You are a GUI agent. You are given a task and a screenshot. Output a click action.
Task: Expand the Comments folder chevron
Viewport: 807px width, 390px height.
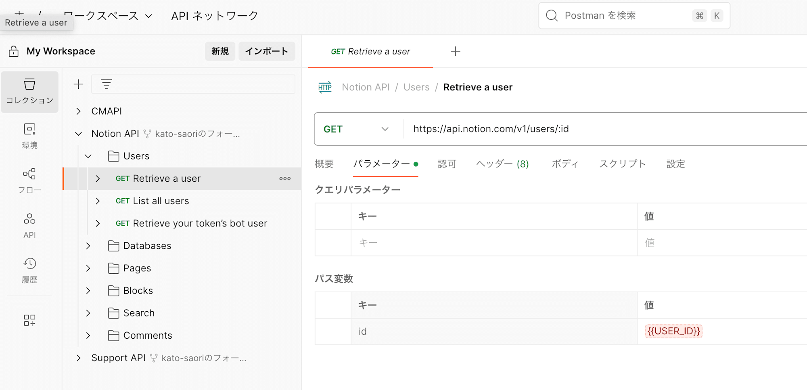click(x=88, y=335)
